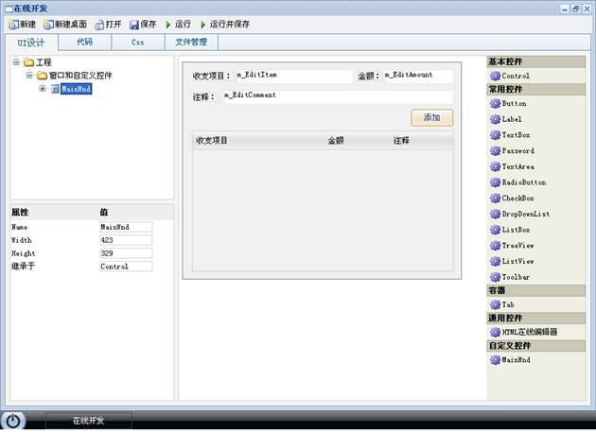Click the 打开 toolbar icon
The height and width of the screenshot is (432, 596).
[99, 25]
